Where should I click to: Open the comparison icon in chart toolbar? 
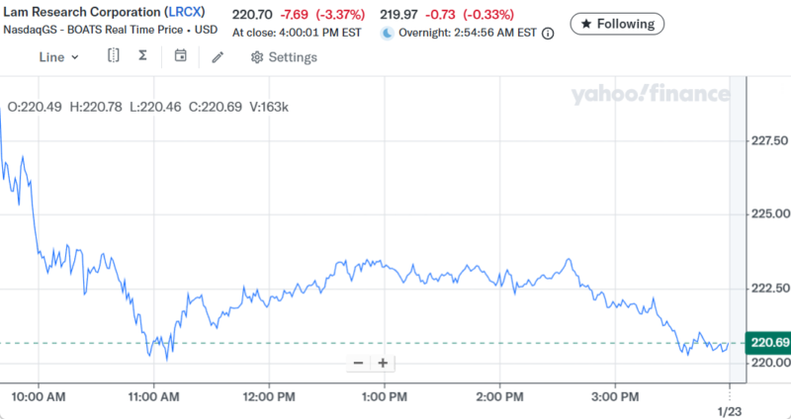(113, 56)
